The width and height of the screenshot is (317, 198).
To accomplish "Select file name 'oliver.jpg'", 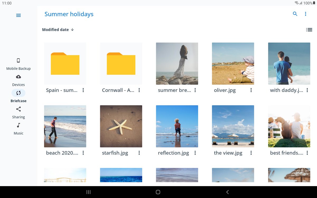I will (x=225, y=90).
